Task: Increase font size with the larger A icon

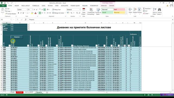Action: [x=35, y=10]
